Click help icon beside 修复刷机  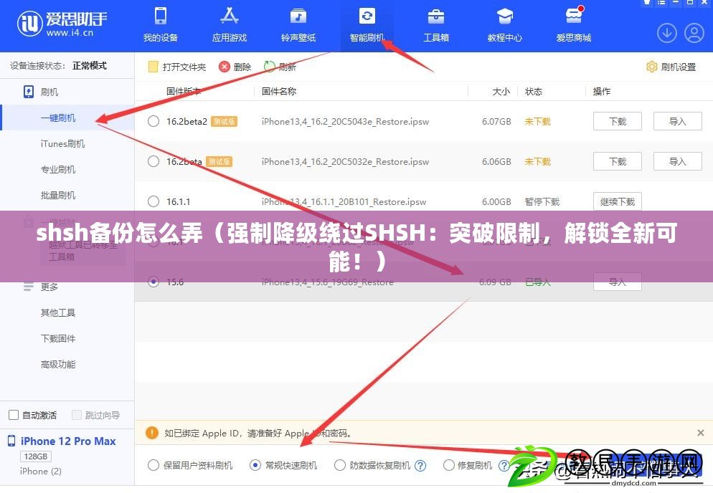pos(504,466)
